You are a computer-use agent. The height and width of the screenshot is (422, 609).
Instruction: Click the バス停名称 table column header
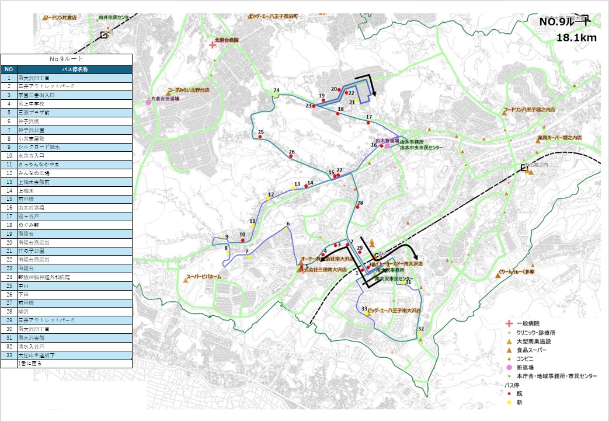pyautogui.click(x=75, y=69)
